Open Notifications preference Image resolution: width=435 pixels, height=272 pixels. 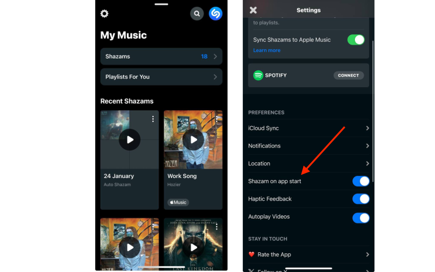coord(309,146)
